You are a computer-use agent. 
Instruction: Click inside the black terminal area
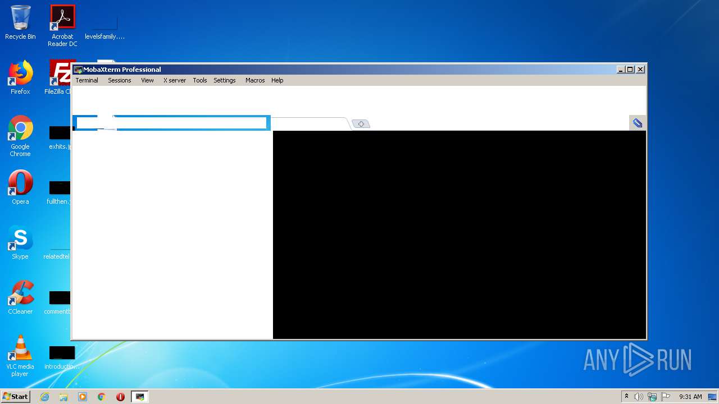click(x=459, y=235)
